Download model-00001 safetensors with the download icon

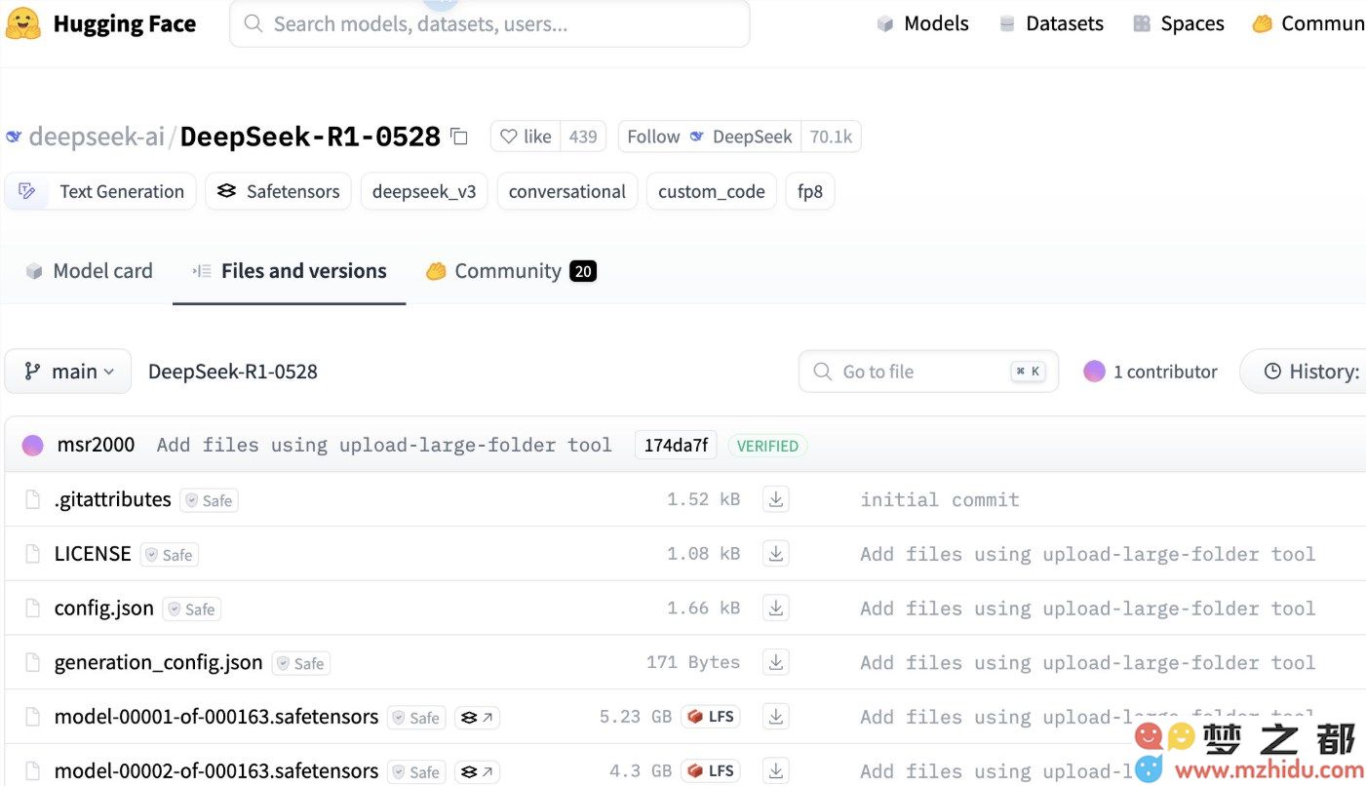[x=776, y=717]
